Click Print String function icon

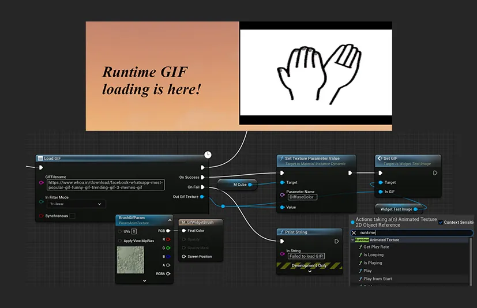point(281,232)
